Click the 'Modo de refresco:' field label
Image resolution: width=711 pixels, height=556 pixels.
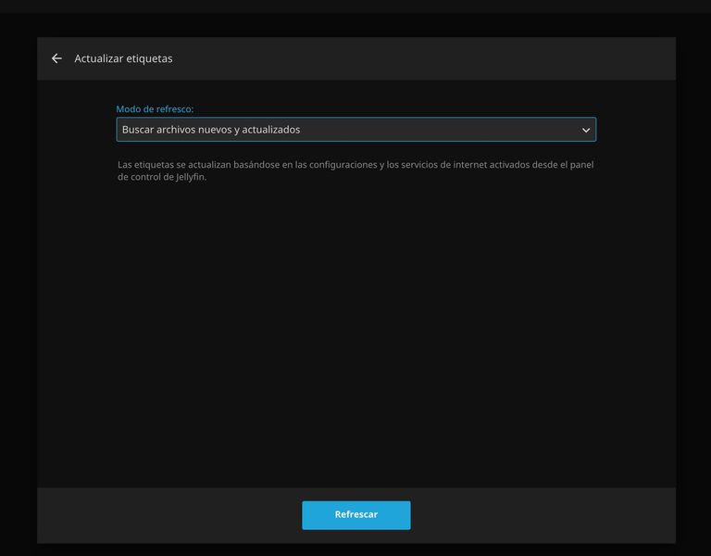[x=155, y=109]
